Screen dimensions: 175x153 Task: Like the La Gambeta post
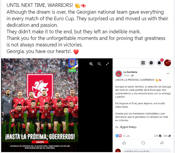124,143
